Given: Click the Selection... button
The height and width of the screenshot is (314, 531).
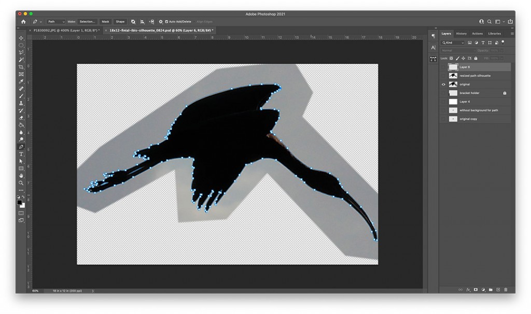Looking at the screenshot, I should pos(87,22).
